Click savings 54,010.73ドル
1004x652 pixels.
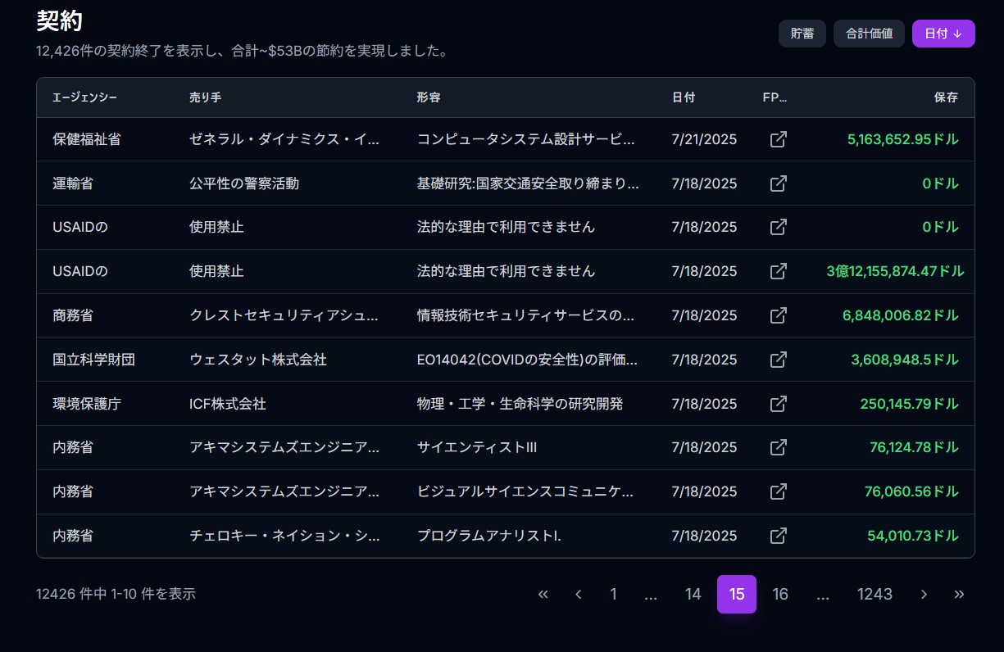coord(913,536)
